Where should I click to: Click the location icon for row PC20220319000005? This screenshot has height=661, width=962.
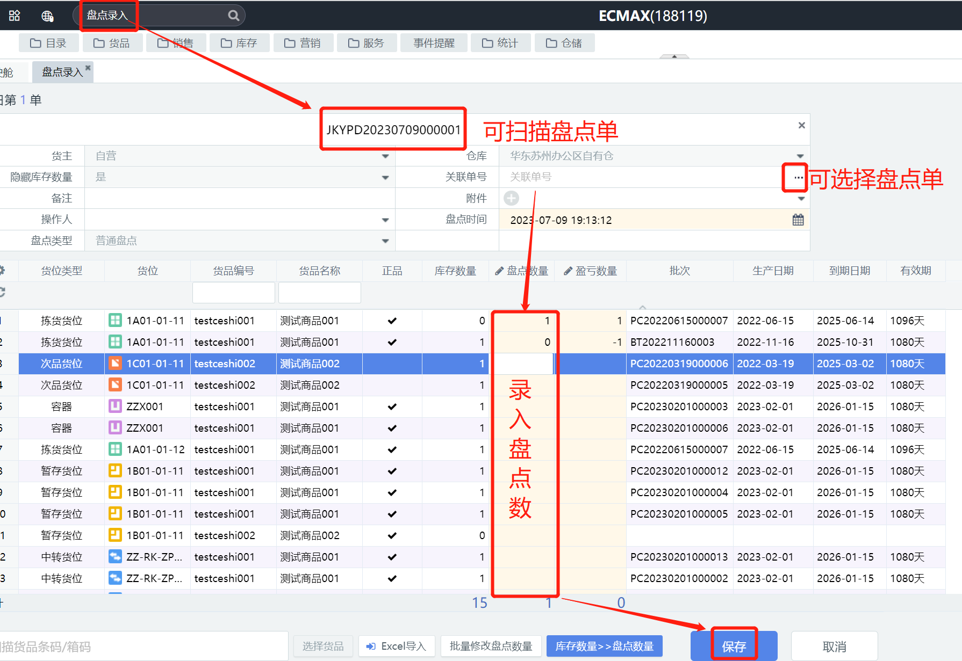click(115, 385)
